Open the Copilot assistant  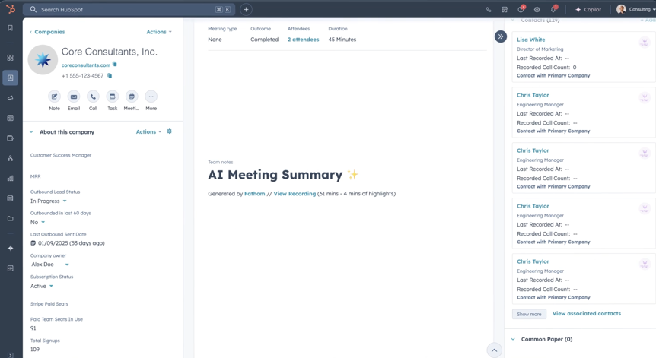coord(588,9)
